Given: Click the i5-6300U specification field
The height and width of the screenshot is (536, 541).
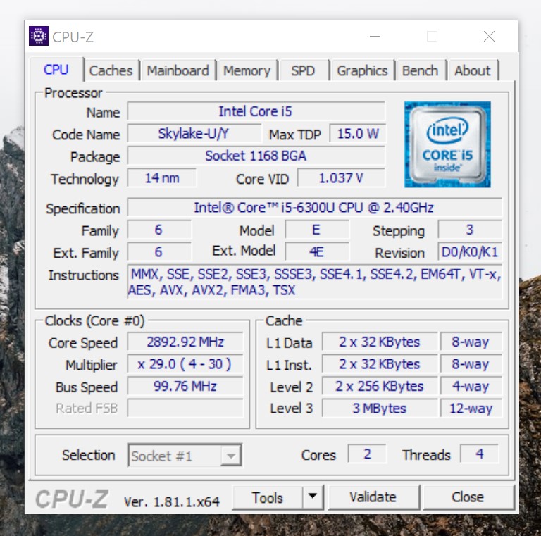Looking at the screenshot, I should (x=314, y=207).
